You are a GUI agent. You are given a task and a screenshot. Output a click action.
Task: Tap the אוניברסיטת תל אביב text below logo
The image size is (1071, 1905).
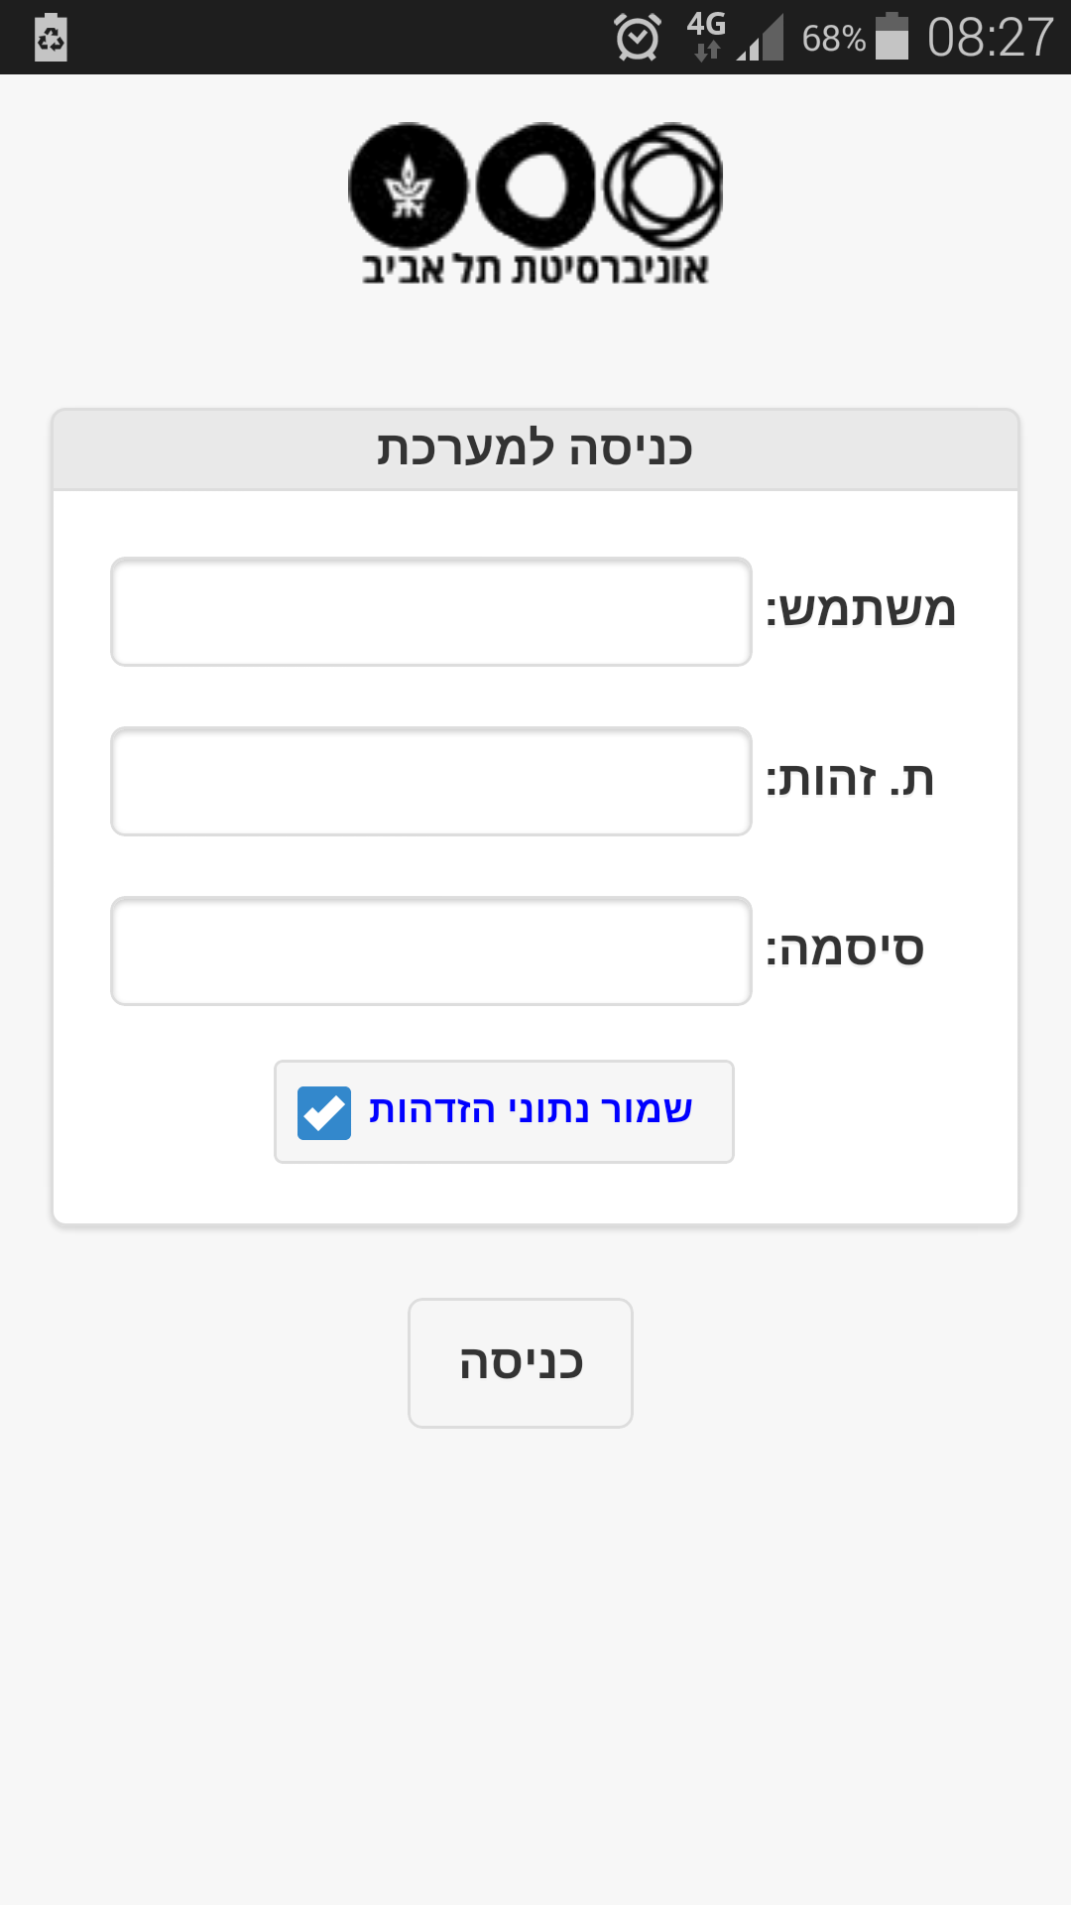pos(535,269)
